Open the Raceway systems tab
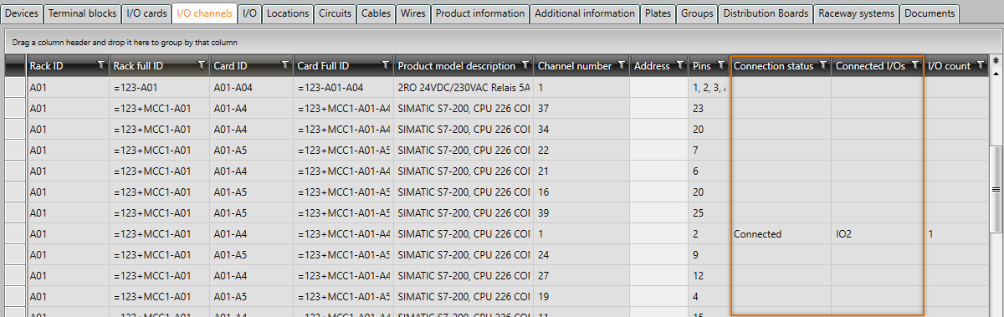 pos(857,13)
